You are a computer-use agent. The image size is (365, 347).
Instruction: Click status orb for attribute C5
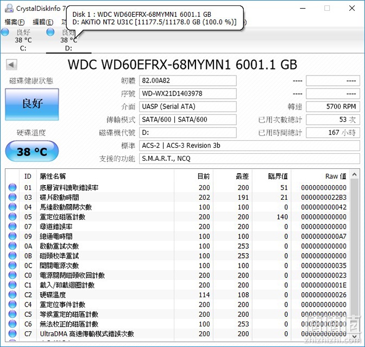coord(12,314)
